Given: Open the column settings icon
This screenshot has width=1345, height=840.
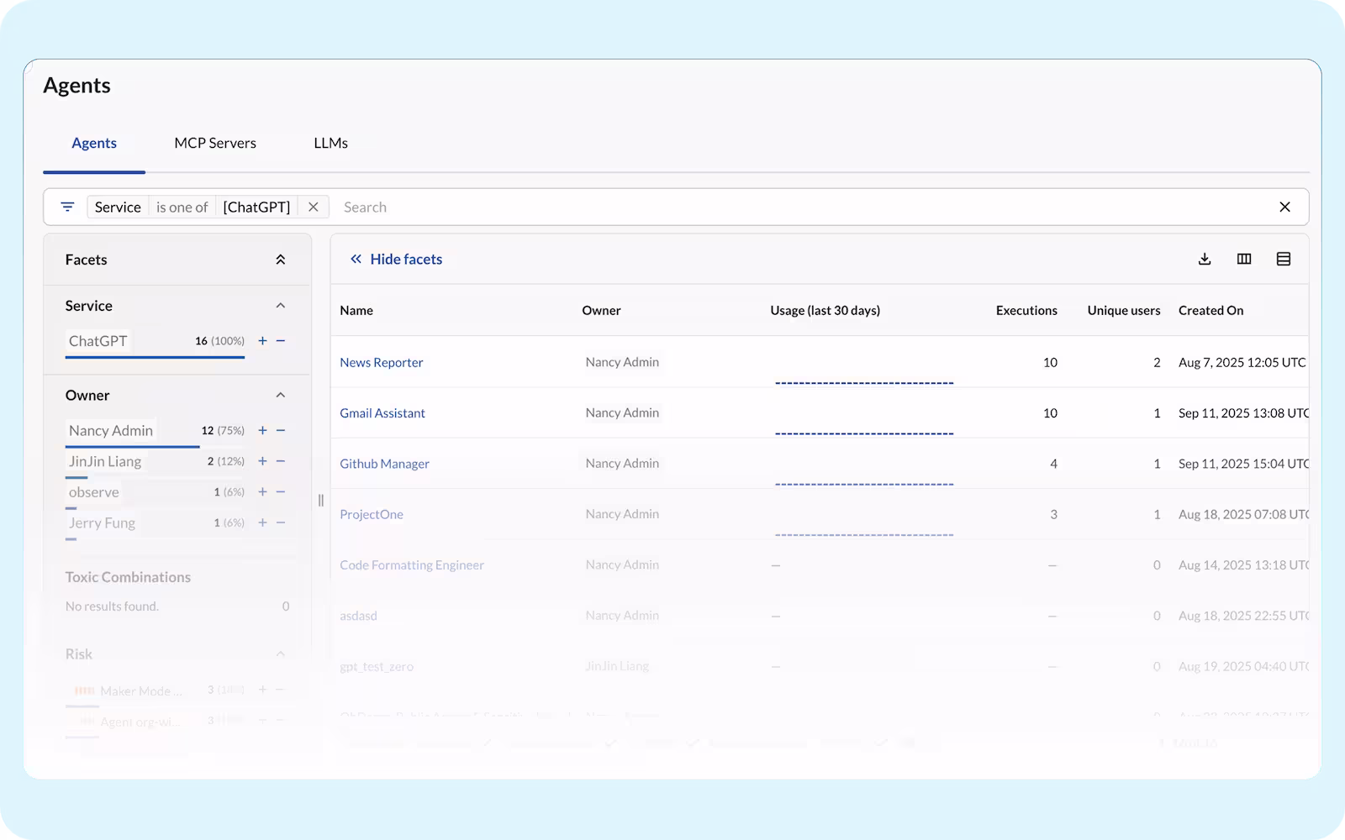Looking at the screenshot, I should coord(1244,259).
